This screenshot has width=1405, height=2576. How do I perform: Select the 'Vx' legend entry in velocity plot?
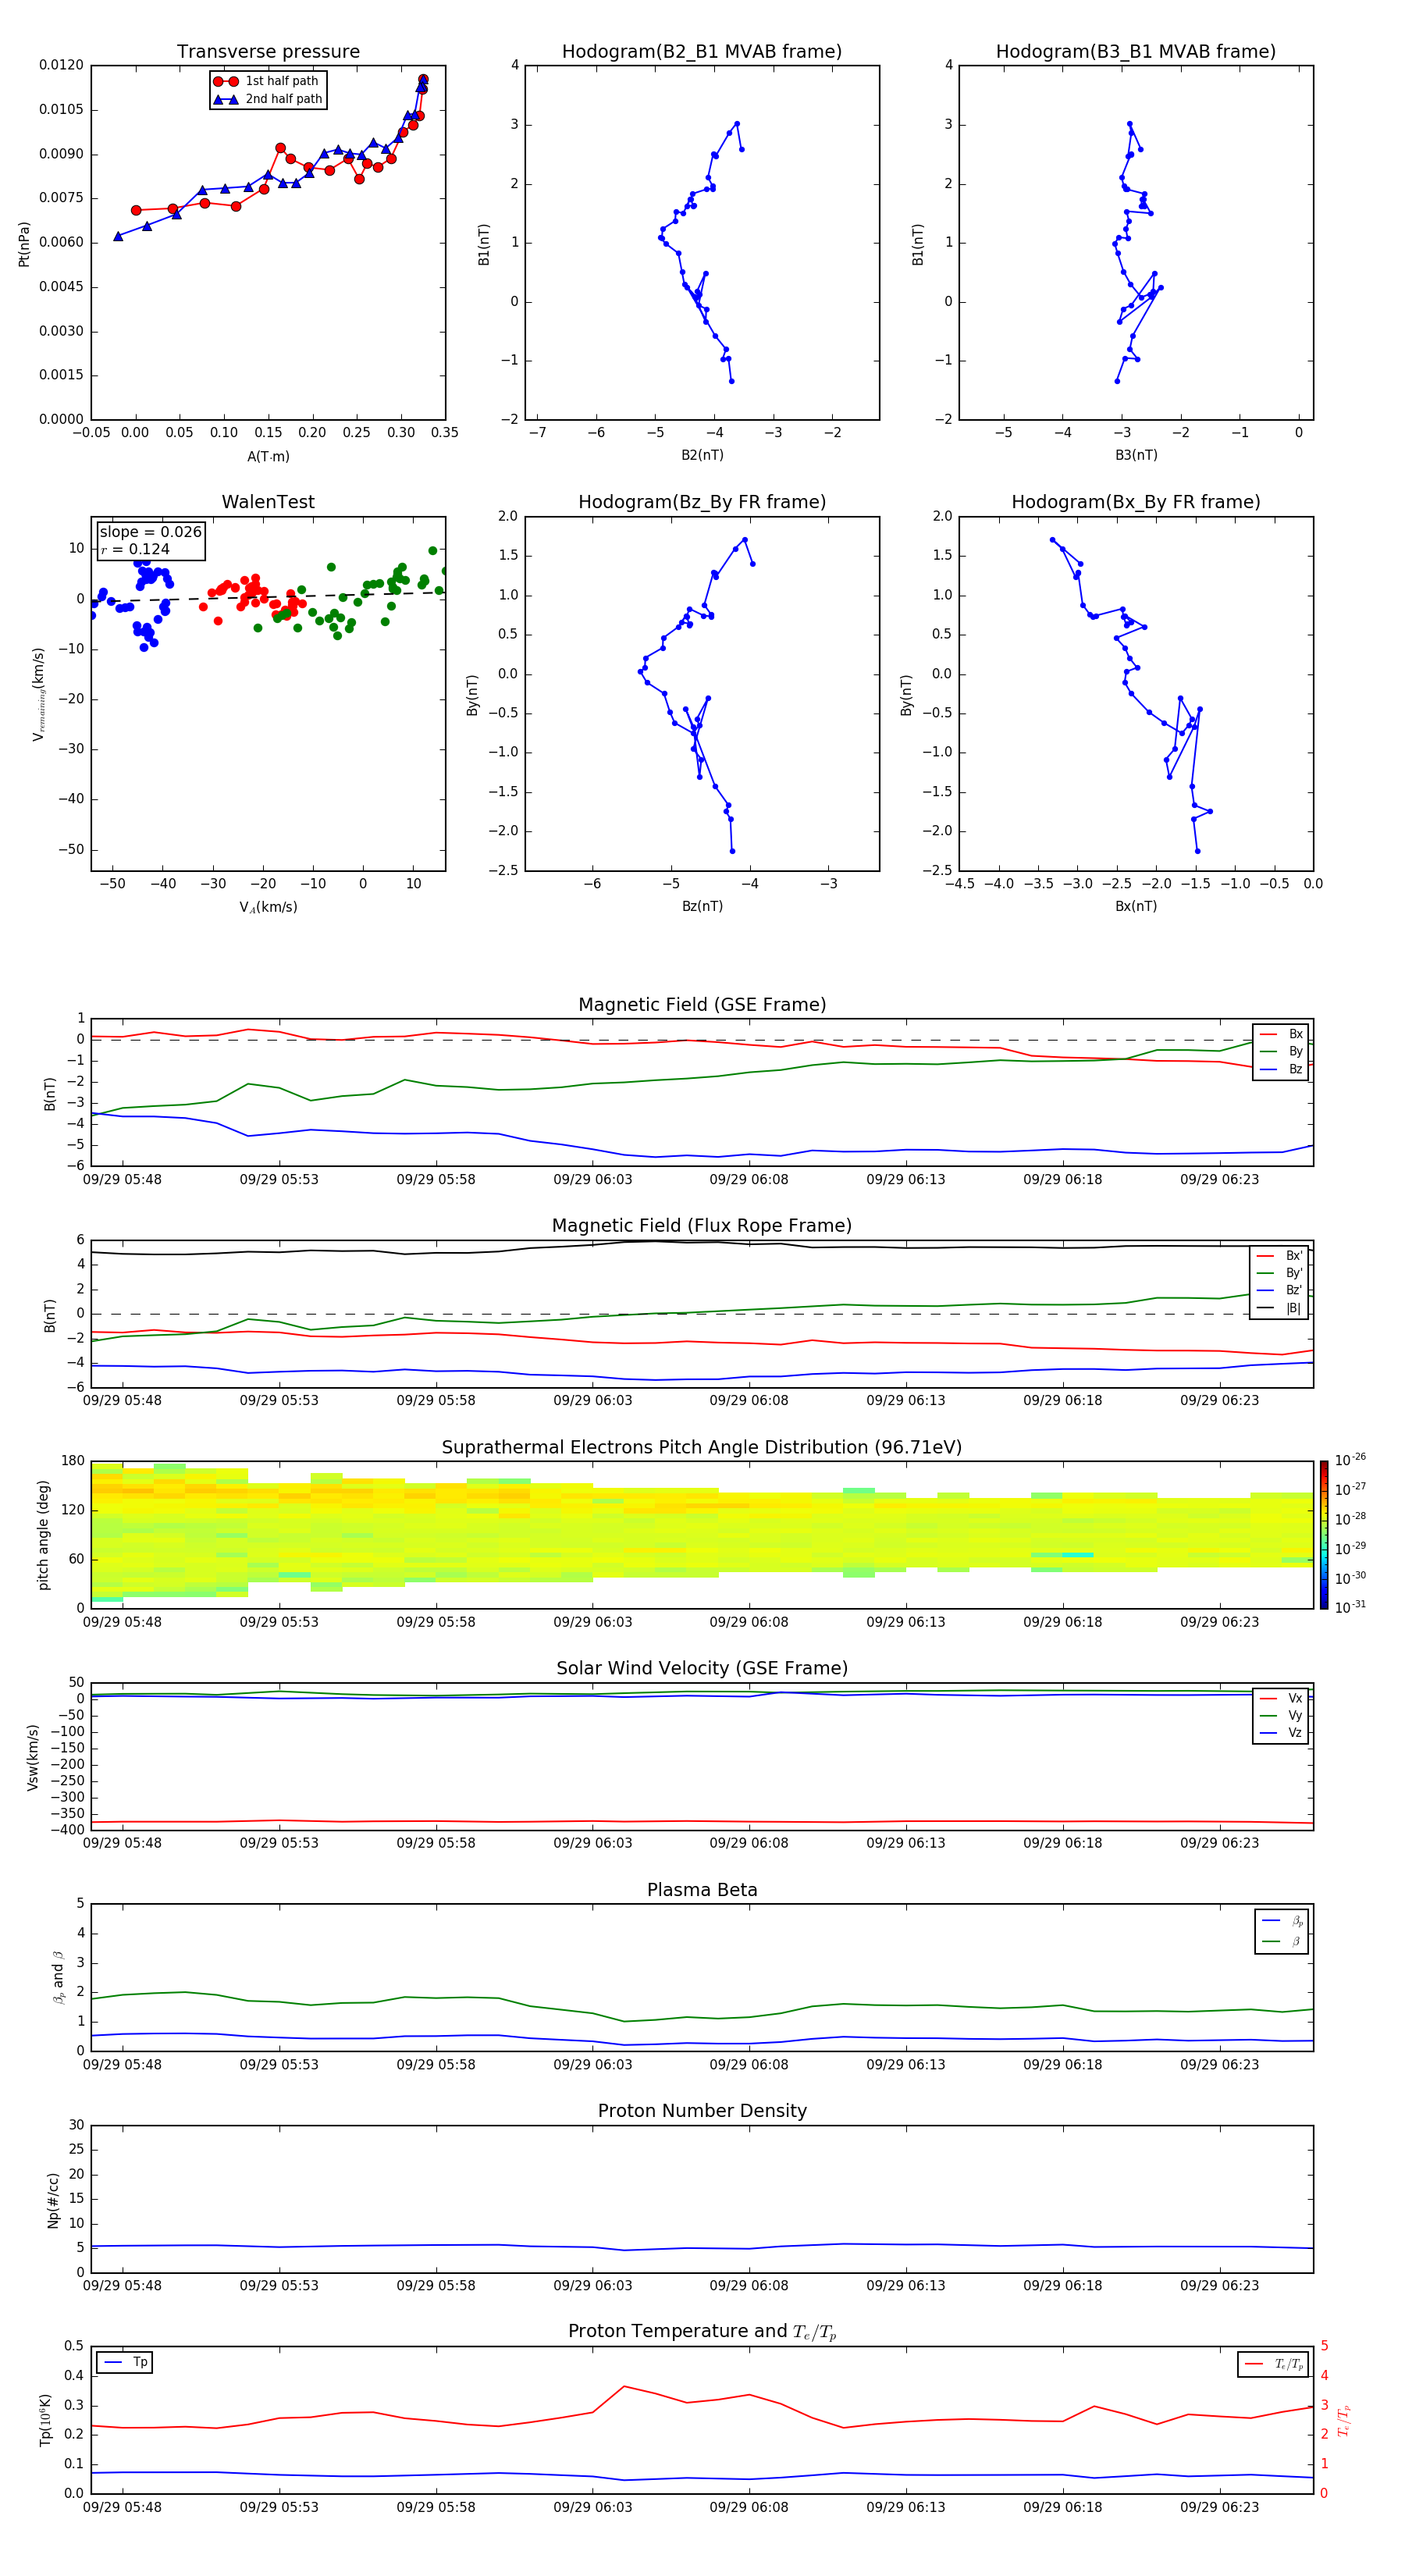click(1281, 1698)
